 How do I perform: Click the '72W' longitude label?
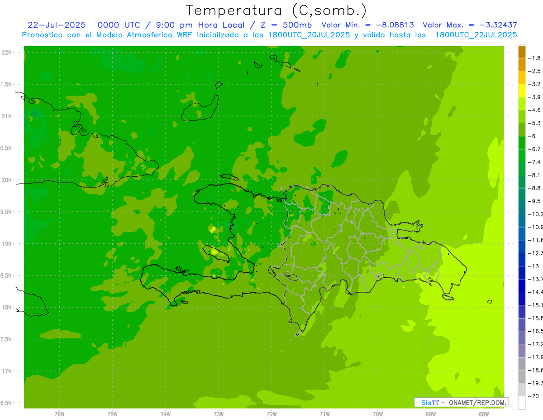click(271, 414)
